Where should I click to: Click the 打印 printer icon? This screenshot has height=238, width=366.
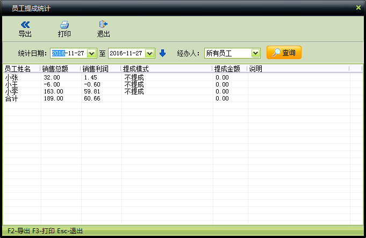(64, 25)
